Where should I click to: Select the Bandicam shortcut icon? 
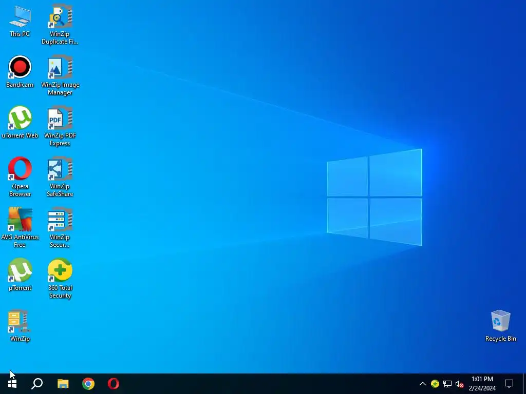click(20, 72)
